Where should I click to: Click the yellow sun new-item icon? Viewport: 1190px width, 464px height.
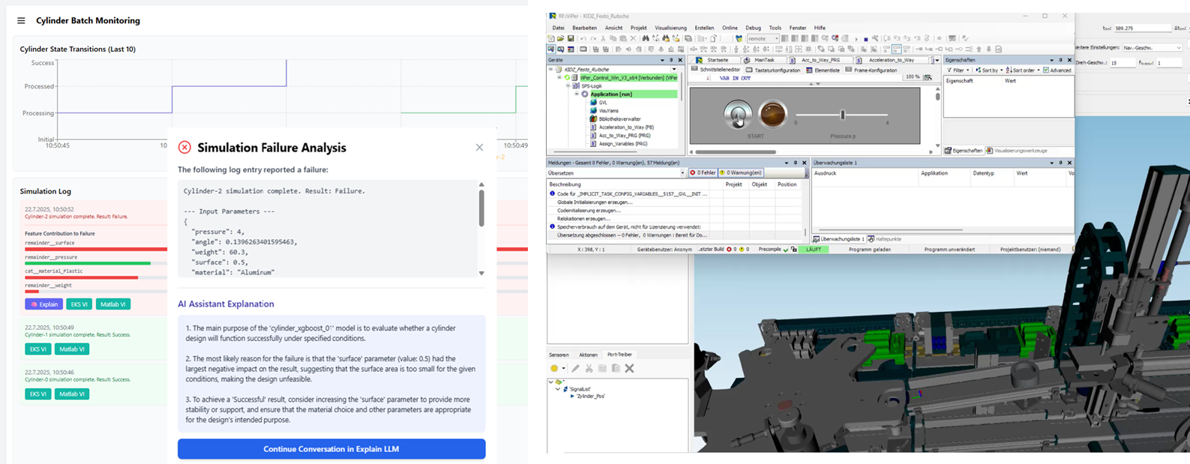coord(554,368)
